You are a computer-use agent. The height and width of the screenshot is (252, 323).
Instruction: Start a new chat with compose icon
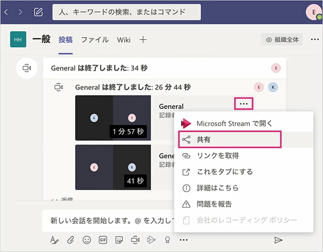[x=38, y=12]
